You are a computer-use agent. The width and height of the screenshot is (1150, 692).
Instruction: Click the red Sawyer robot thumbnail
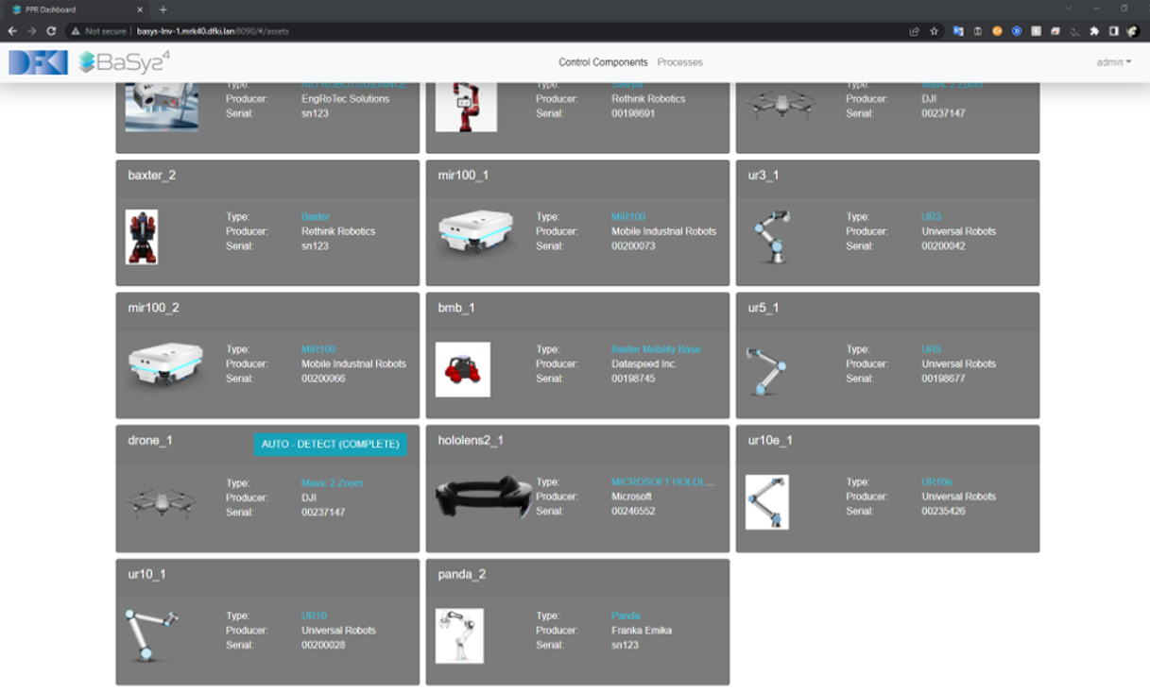pyautogui.click(x=466, y=106)
